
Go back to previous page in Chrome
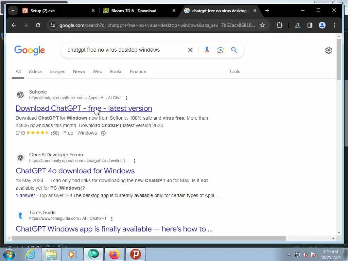(x=14, y=25)
